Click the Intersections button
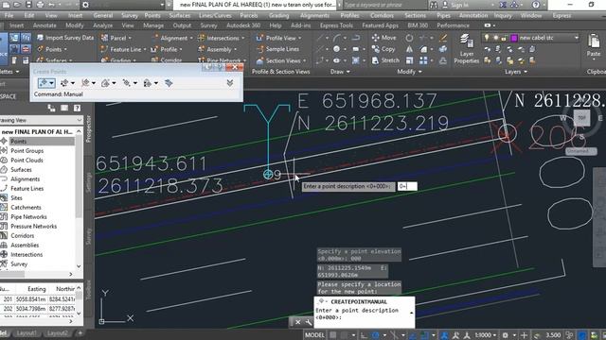Image resolution: width=606 pixels, height=340 pixels. click(221, 38)
